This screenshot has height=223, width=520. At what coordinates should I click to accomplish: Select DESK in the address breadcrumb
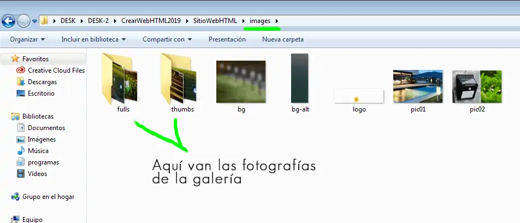pos(68,21)
